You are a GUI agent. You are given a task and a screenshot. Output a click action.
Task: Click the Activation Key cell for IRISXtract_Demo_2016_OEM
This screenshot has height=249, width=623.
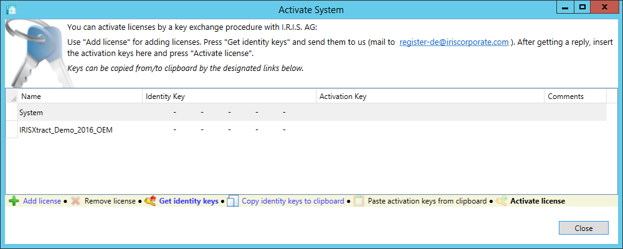point(429,129)
